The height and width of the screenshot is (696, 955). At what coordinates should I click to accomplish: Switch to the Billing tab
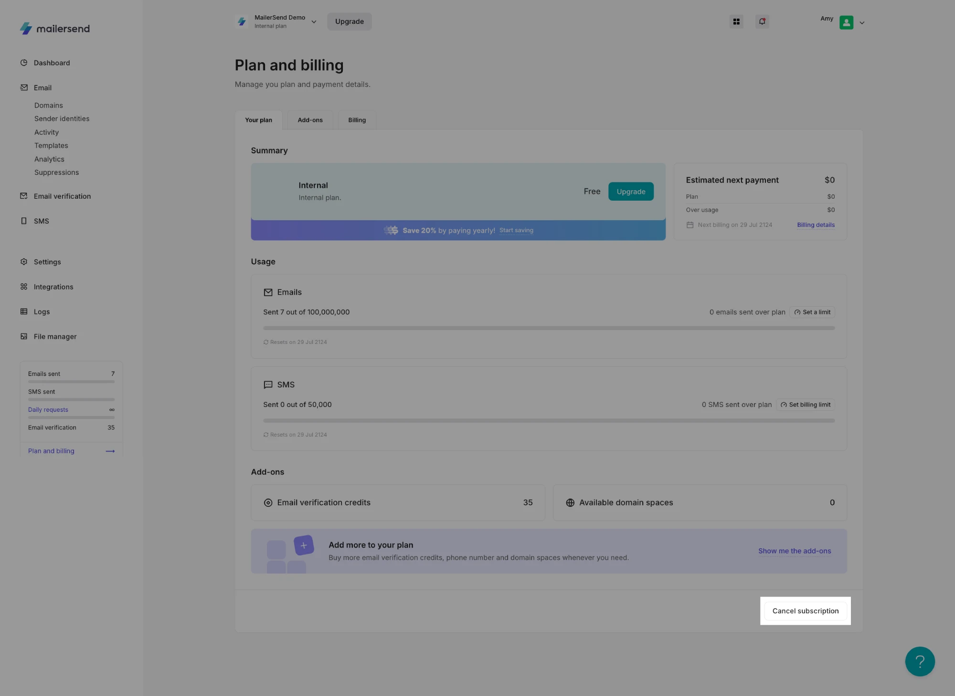click(x=357, y=120)
